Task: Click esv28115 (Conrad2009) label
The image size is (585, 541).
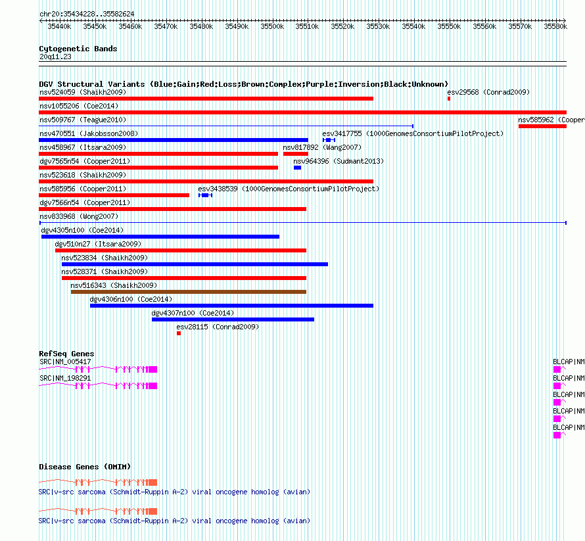Action: pyautogui.click(x=218, y=327)
